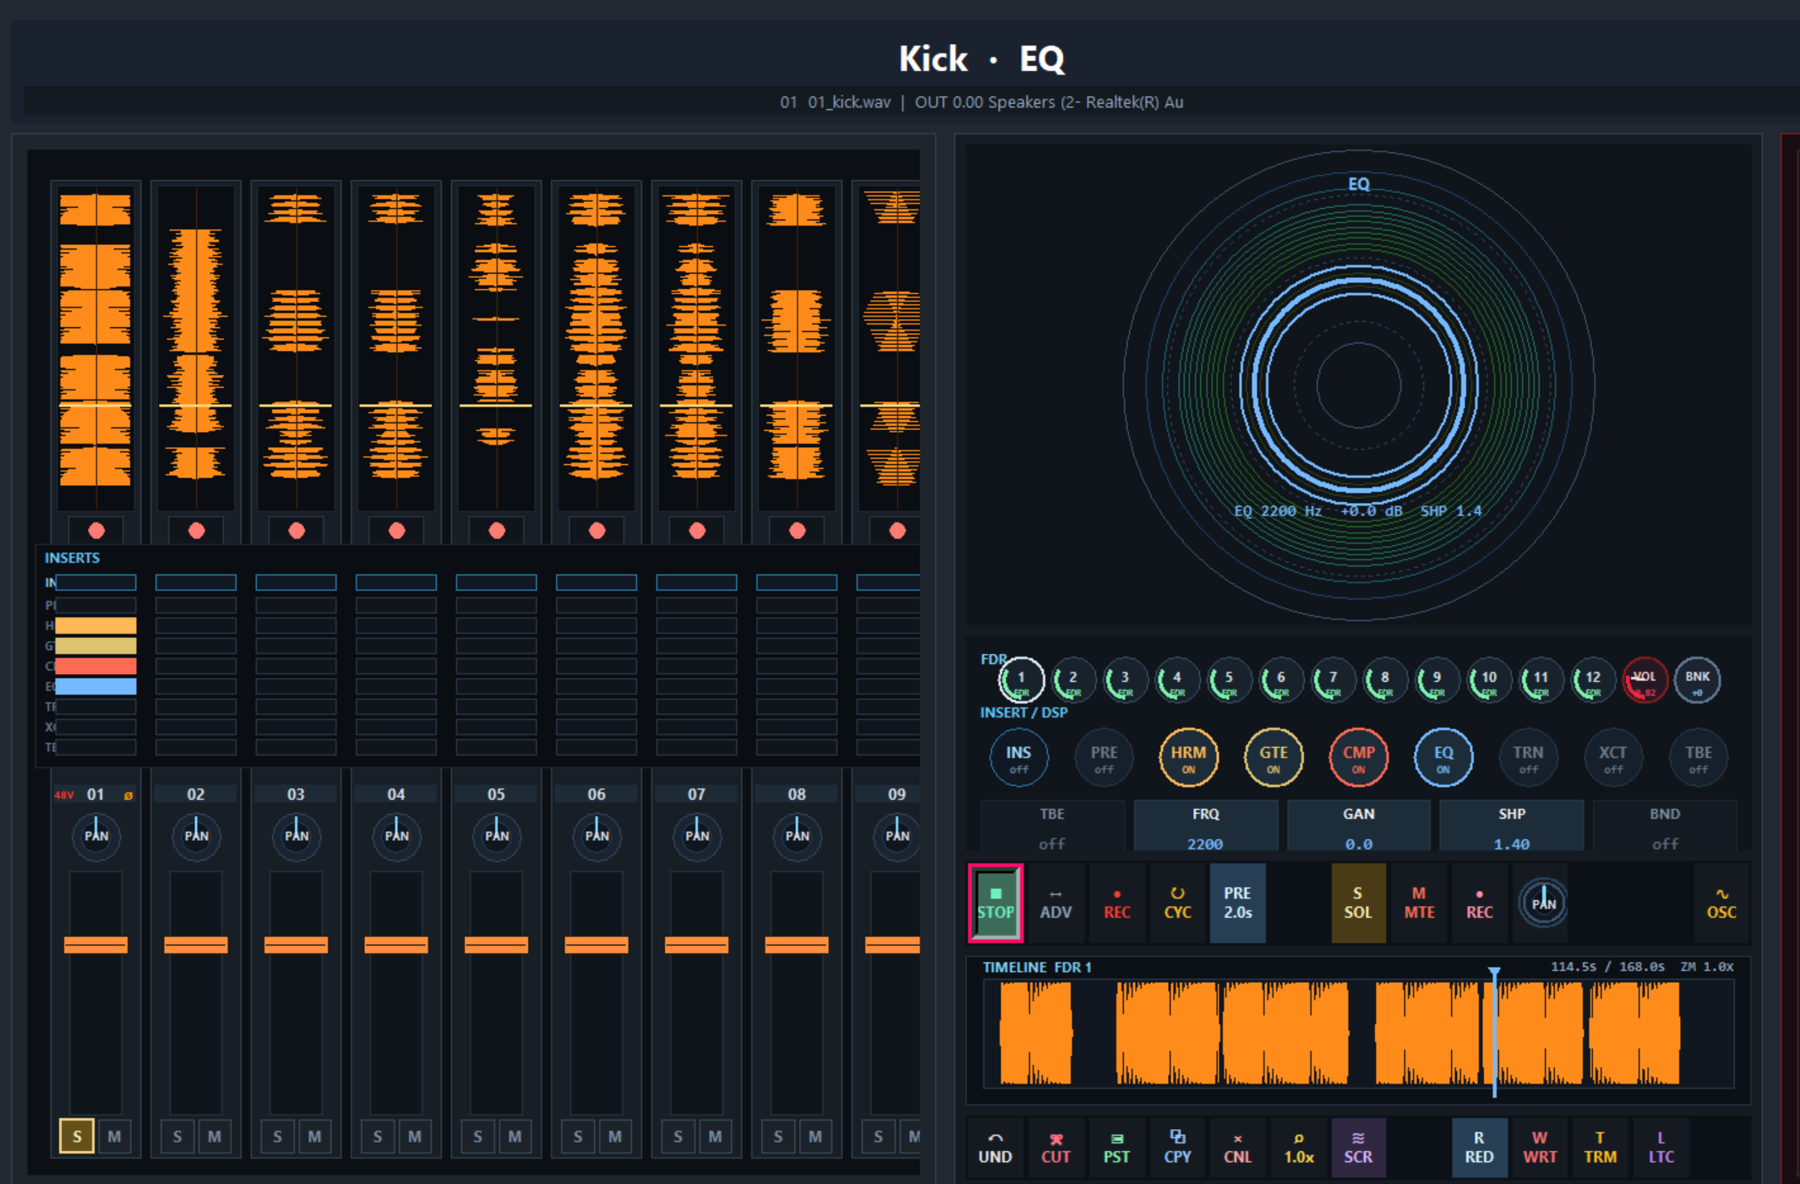The width and height of the screenshot is (1800, 1184).
Task: Select the TRM trim mode
Action: [x=1601, y=1148]
